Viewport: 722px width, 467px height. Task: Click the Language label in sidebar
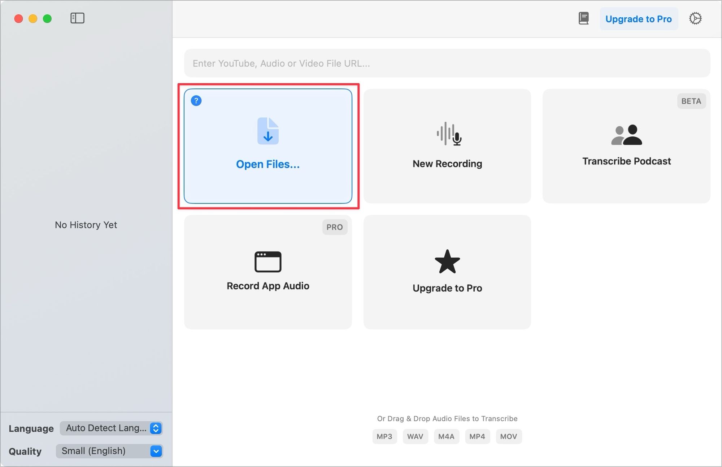point(31,428)
